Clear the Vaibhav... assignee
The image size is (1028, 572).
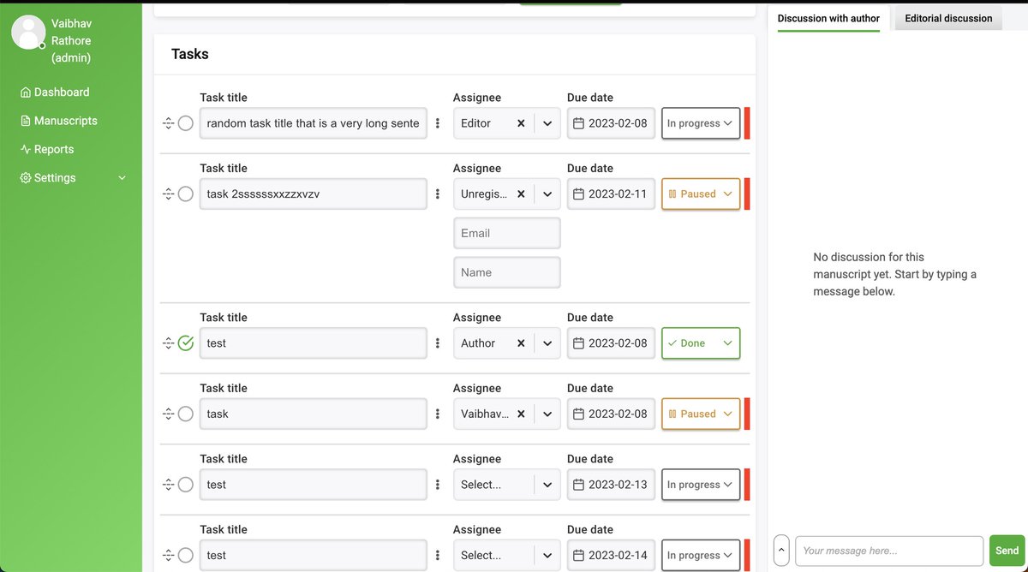coord(521,414)
